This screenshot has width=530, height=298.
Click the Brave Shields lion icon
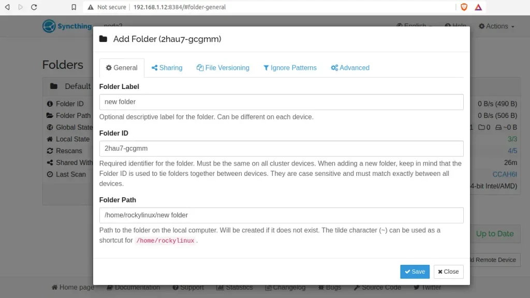(x=464, y=7)
